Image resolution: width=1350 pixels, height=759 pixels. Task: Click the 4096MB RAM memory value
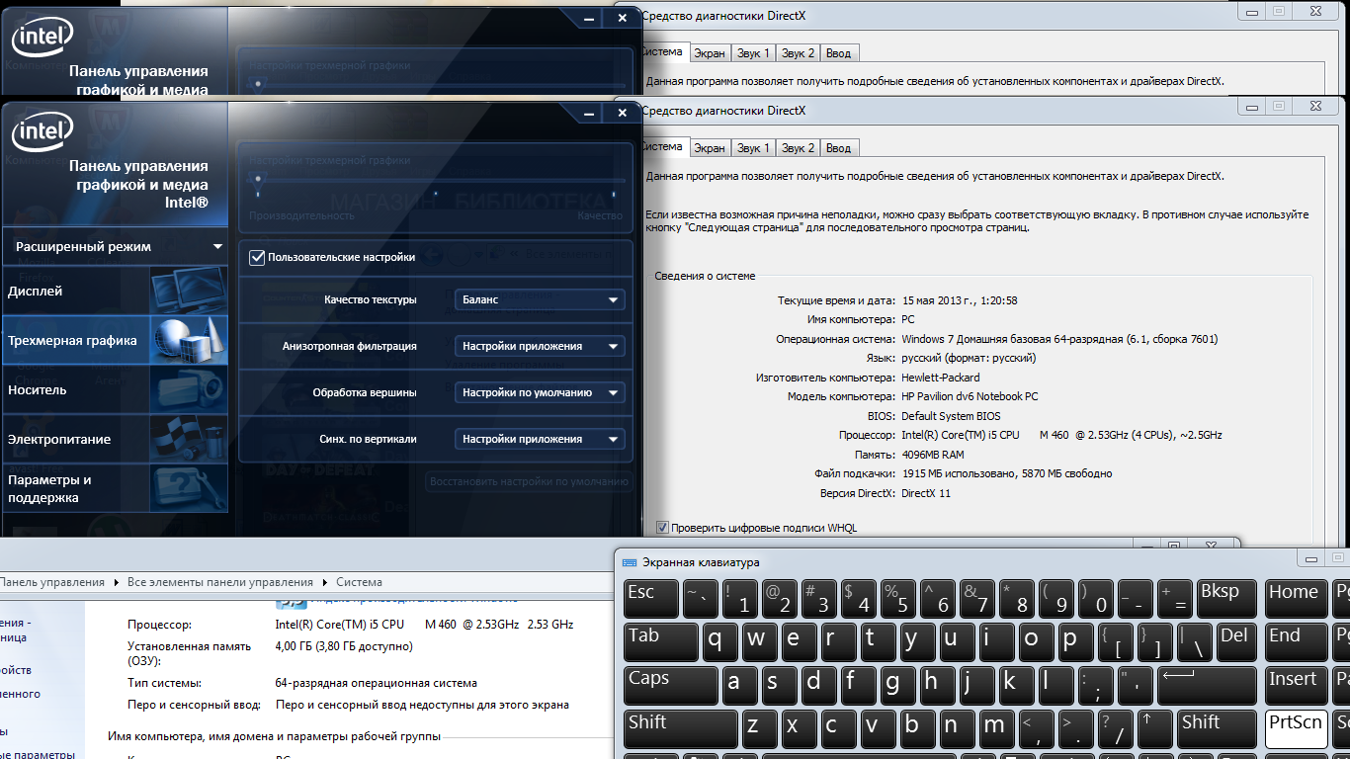[933, 456]
